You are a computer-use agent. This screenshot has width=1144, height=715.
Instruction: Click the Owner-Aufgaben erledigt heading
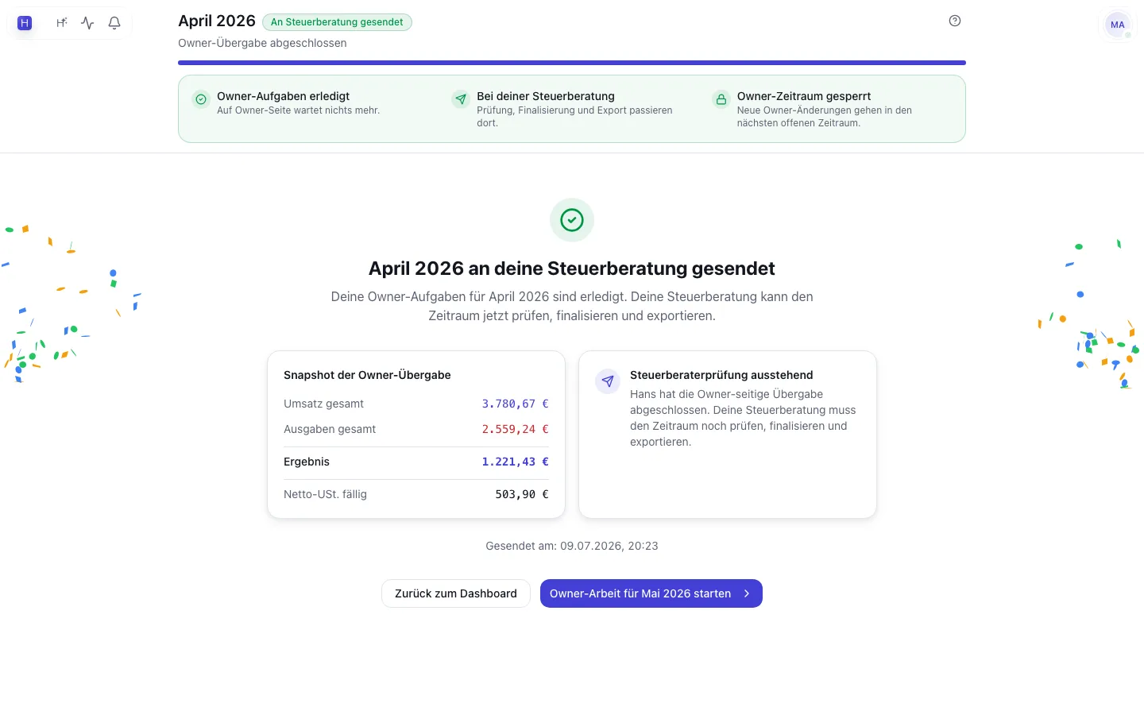point(283,96)
